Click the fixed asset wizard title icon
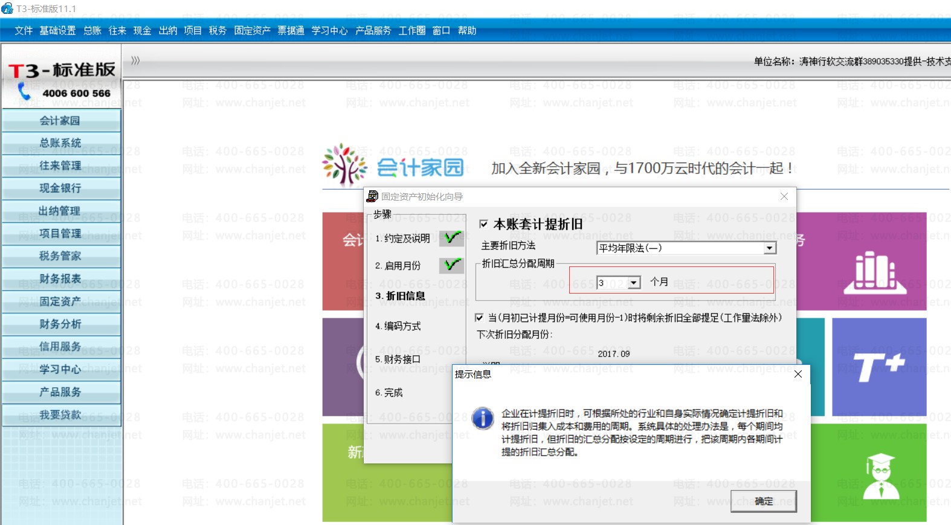 click(372, 196)
